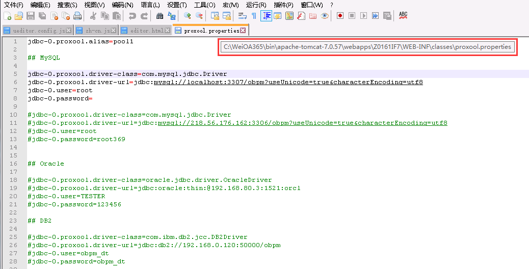Viewport: 529px width, 269px height.
Task: Click the Print icon in toolbar
Action: click(x=77, y=16)
